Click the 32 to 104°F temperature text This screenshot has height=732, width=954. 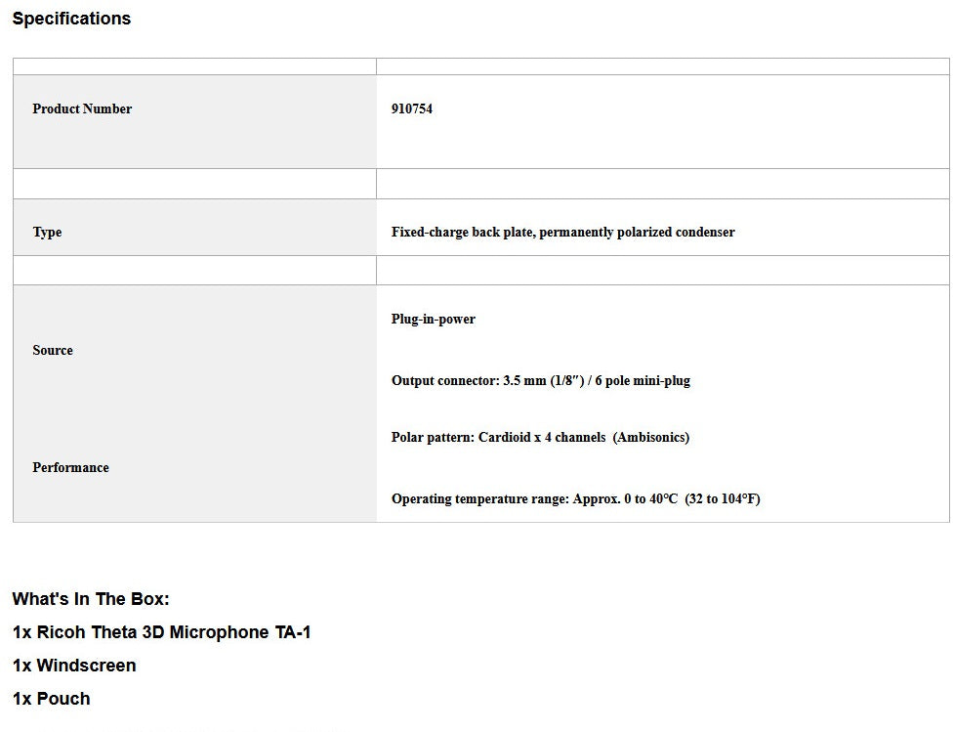[723, 498]
